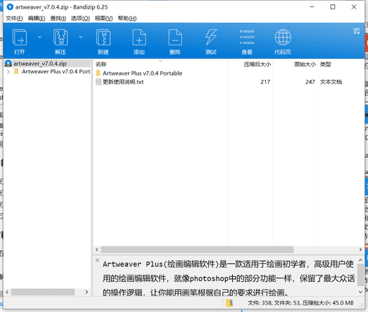The width and height of the screenshot is (368, 312).
Task: Open the 查找(I) menu
Action: click(x=58, y=19)
